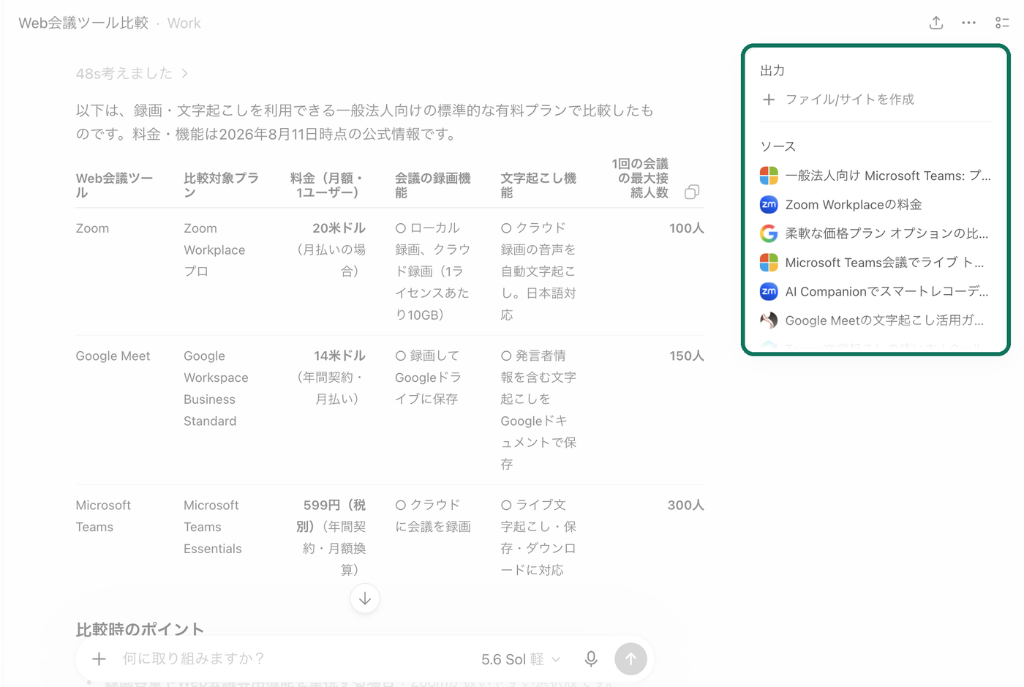Screen dimensions: 1024x687
Task: Click Google Workspace Business Standard plan cell
Action: [216, 388]
